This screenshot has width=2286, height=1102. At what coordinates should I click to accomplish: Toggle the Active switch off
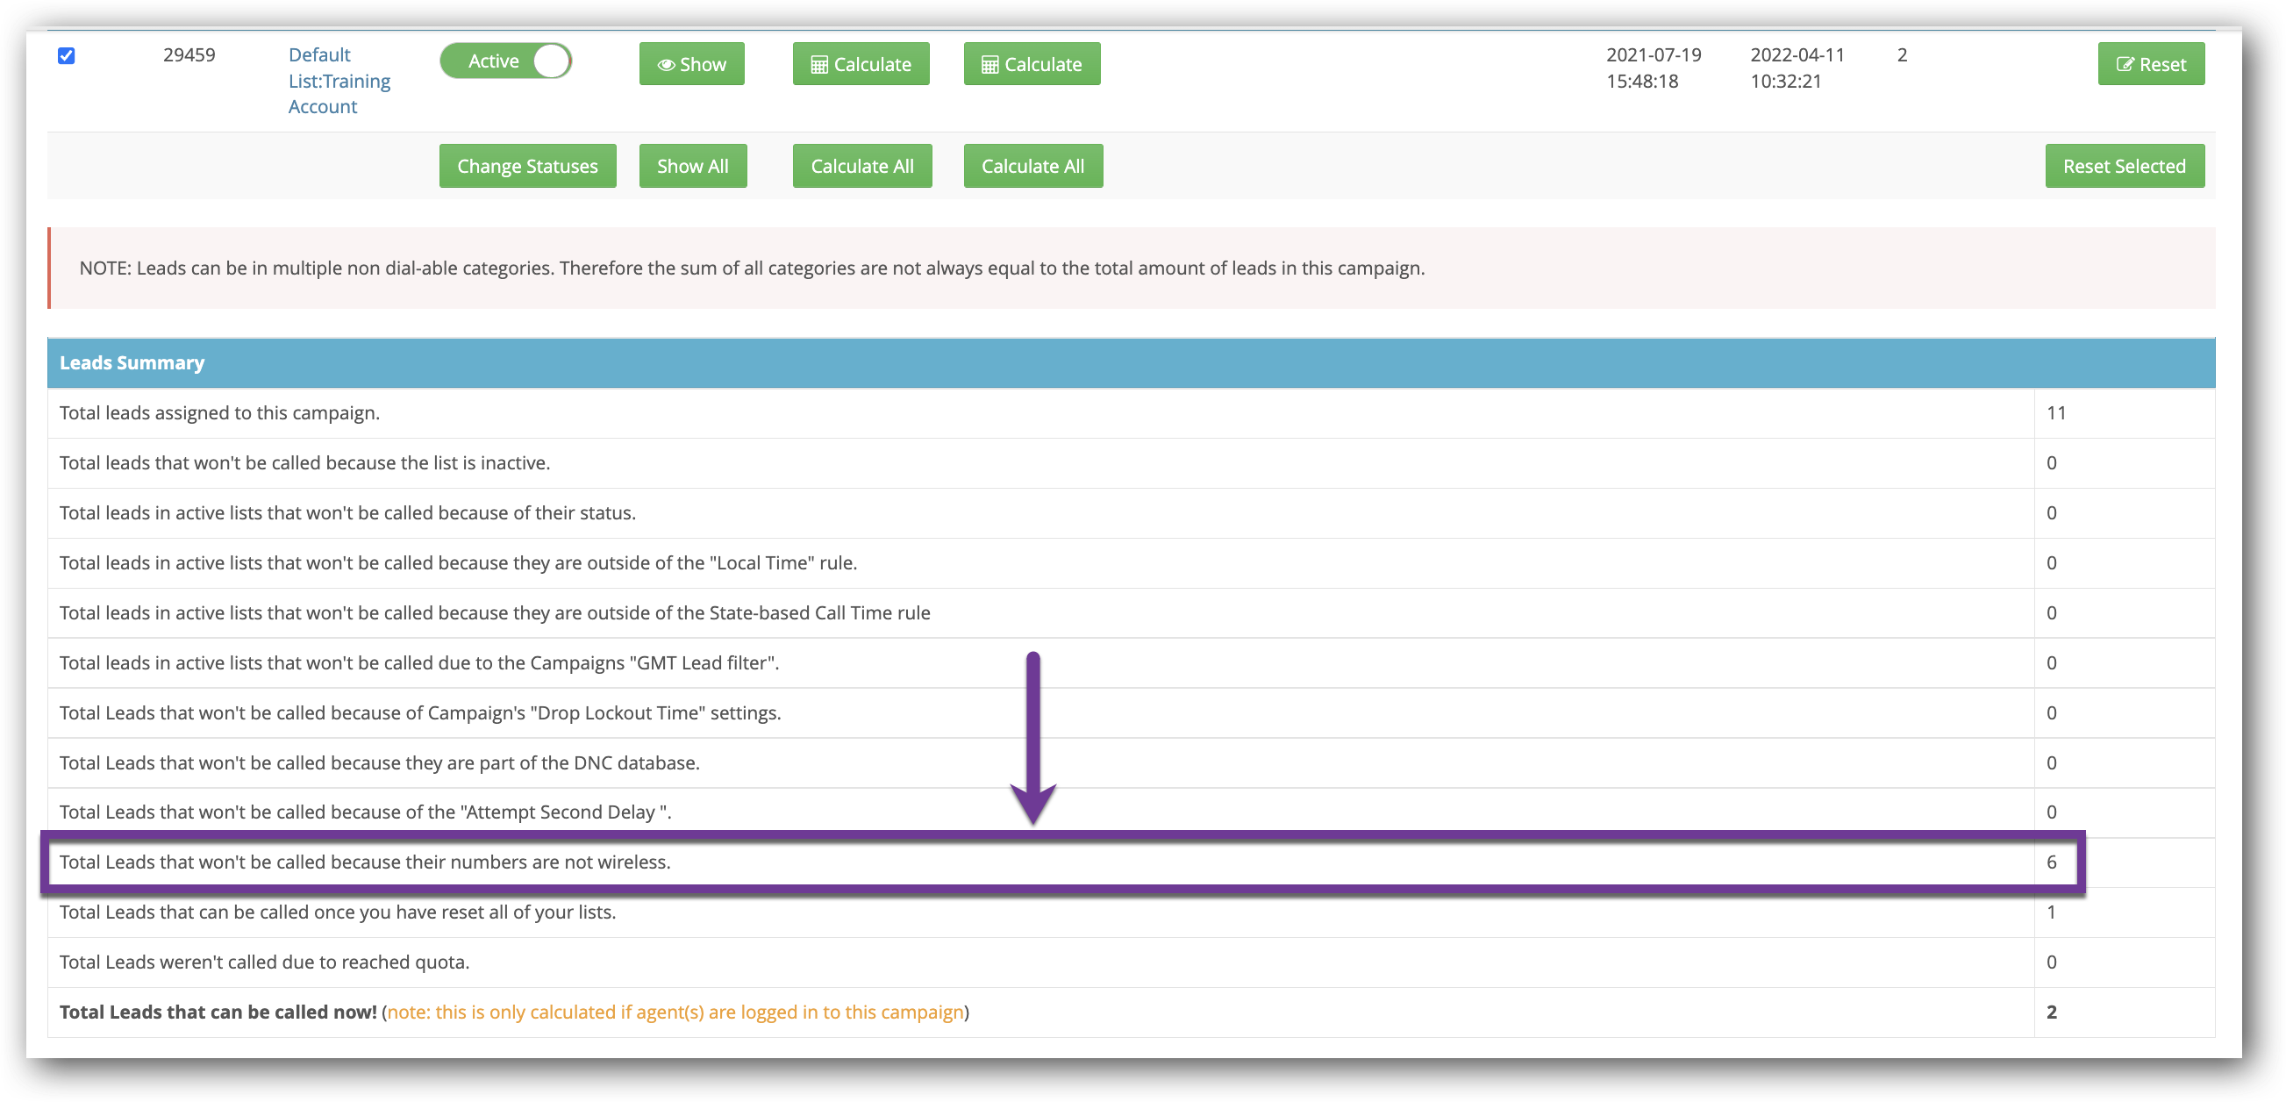point(505,61)
